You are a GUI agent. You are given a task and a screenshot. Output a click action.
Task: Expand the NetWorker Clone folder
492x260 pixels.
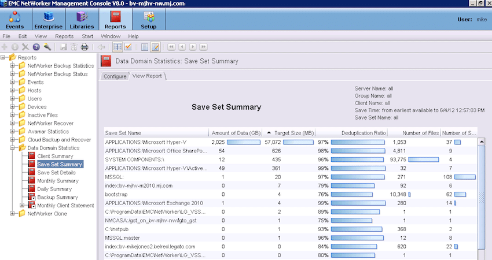click(12, 214)
